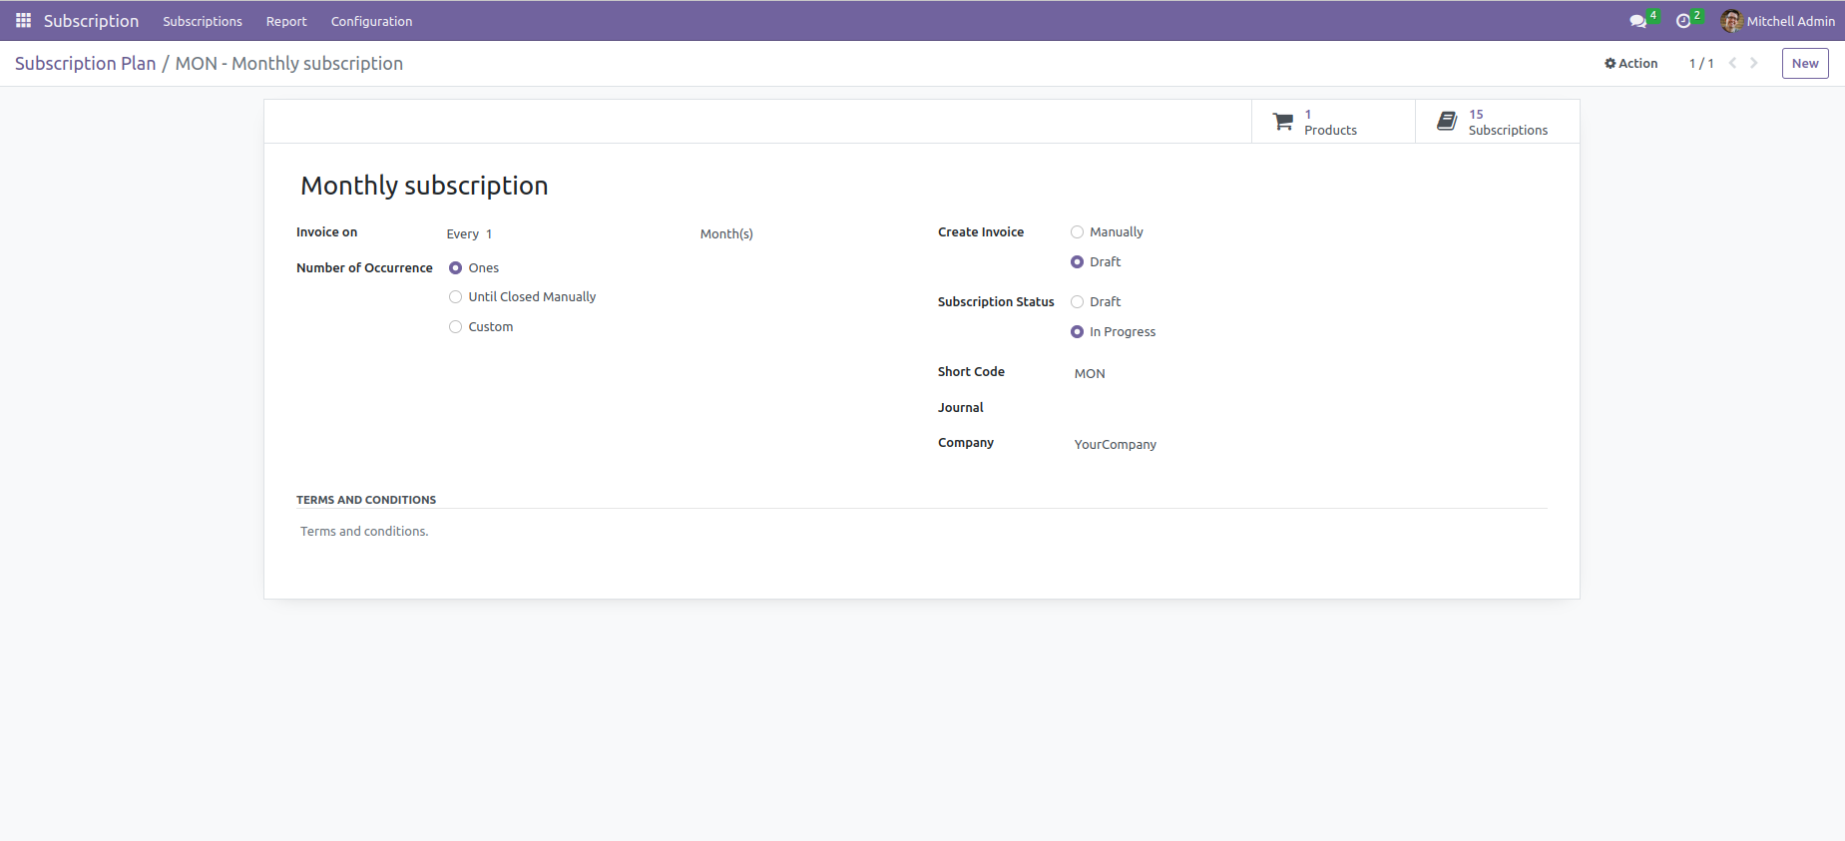The width and height of the screenshot is (1845, 841).
Task: Open the chat messages icon
Action: point(1637,21)
